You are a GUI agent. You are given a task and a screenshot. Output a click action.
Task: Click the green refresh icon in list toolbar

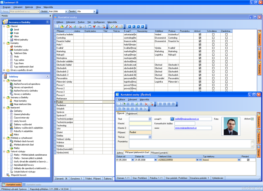(x=75, y=27)
